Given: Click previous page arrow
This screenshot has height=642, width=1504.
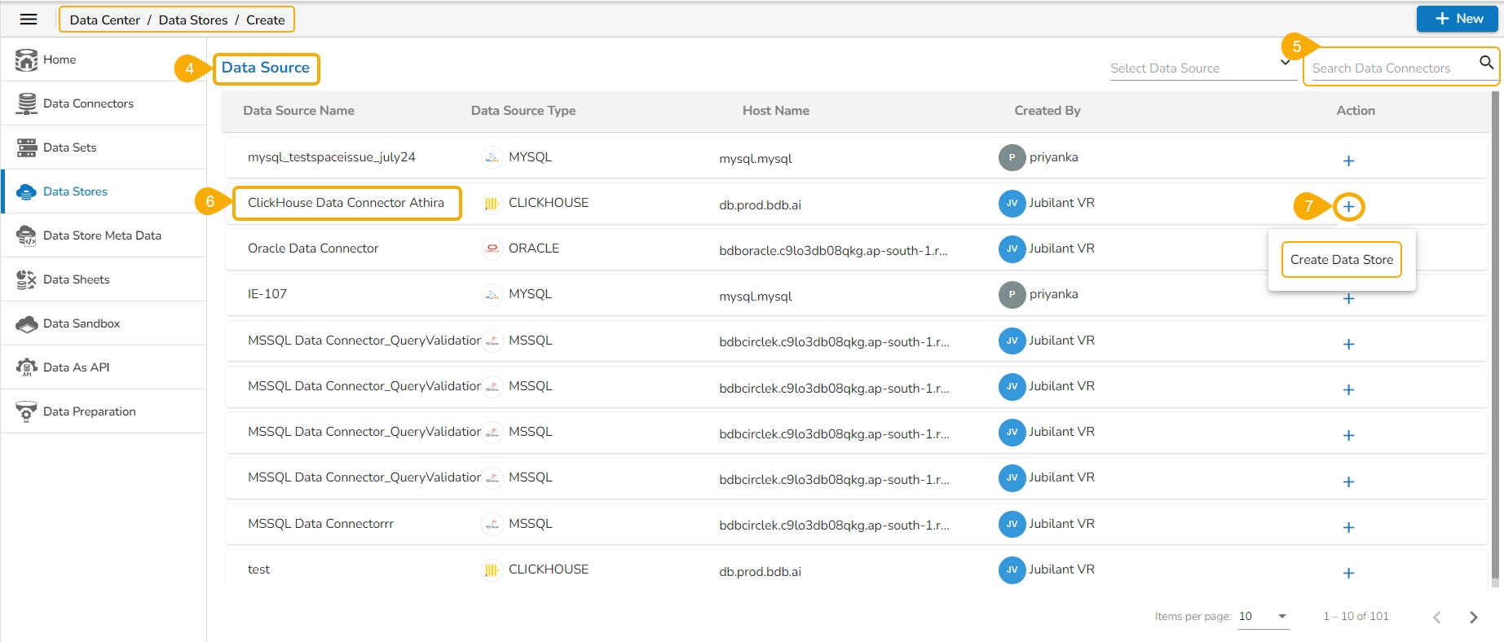Looking at the screenshot, I should (1436, 618).
